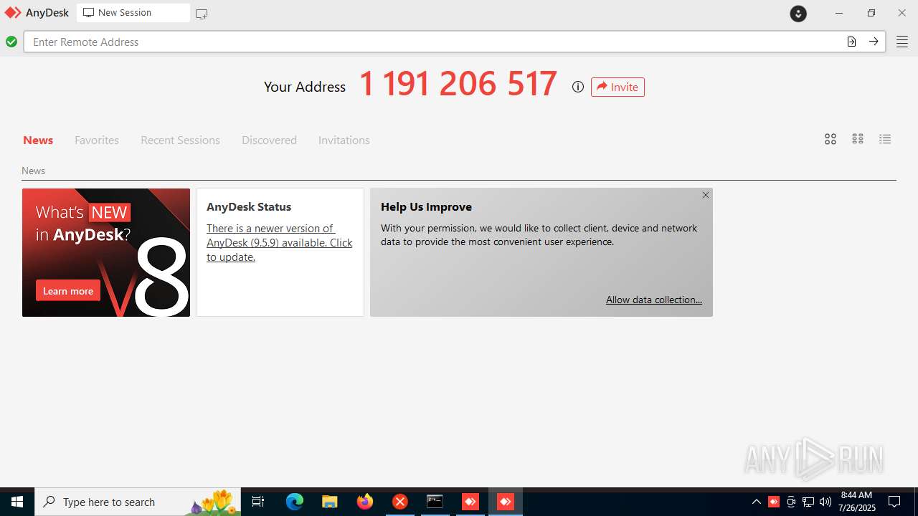Open the notification center
918x516 pixels.
click(894, 502)
